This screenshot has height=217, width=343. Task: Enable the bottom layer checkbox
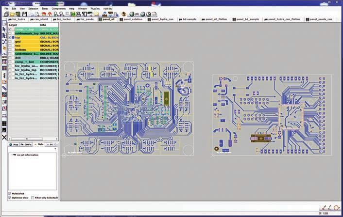click(x=10, y=50)
